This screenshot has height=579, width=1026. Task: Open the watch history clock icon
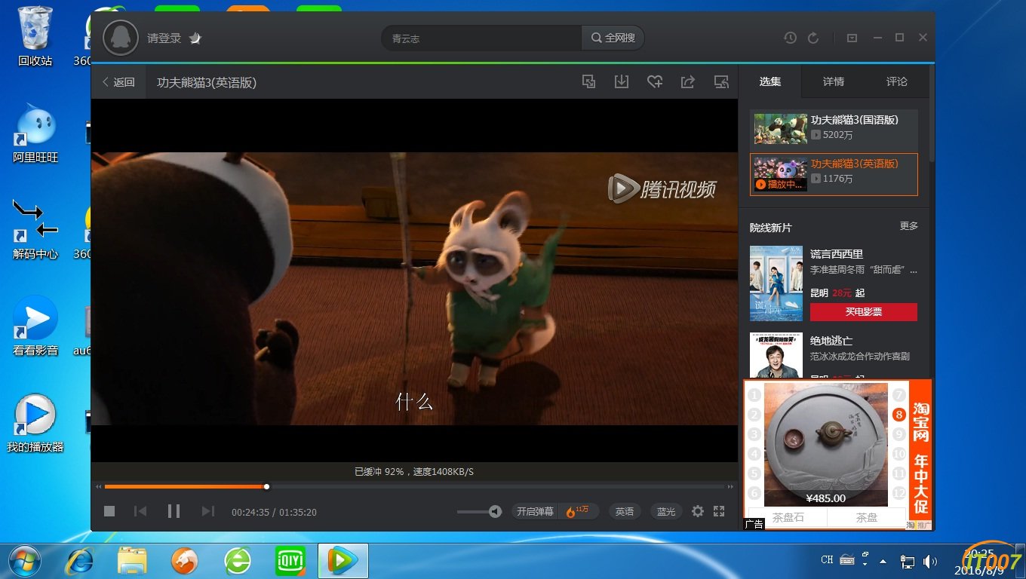click(790, 38)
